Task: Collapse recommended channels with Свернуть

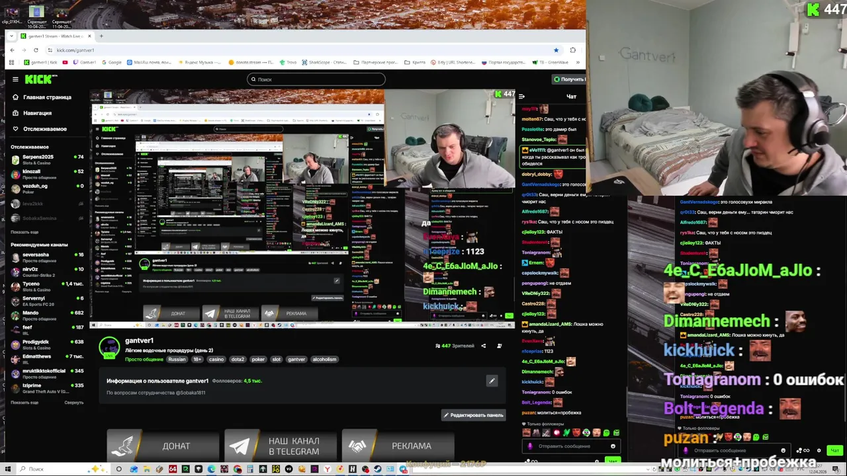Action: tap(73, 402)
